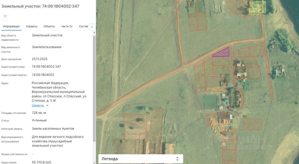The height and width of the screenshot is (164, 299).
Task: Expand the Легенда dropdown
Action: coord(141,159)
